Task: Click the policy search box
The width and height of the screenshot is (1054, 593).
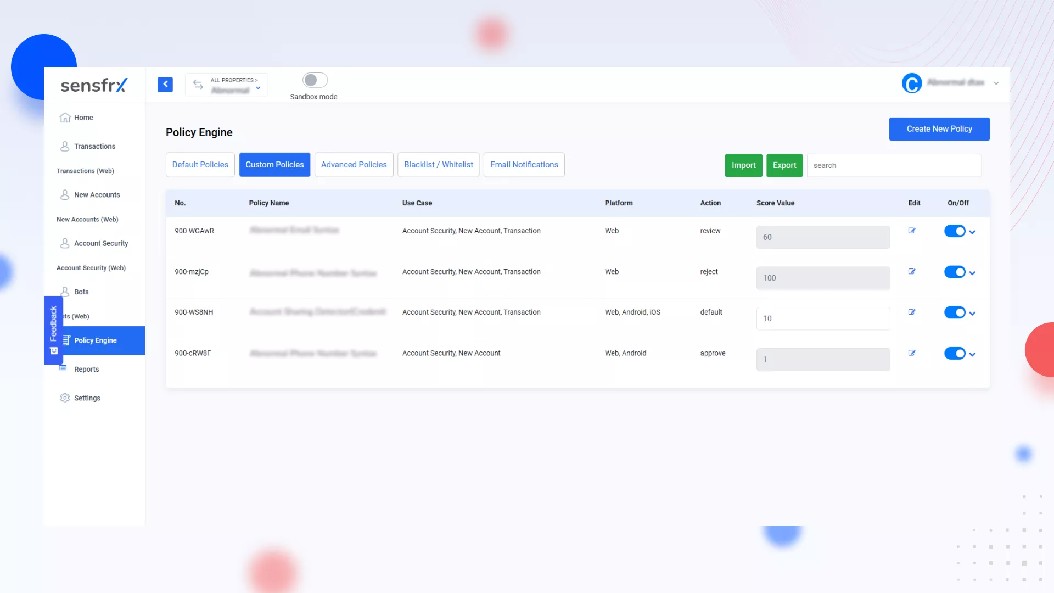Action: pos(894,165)
